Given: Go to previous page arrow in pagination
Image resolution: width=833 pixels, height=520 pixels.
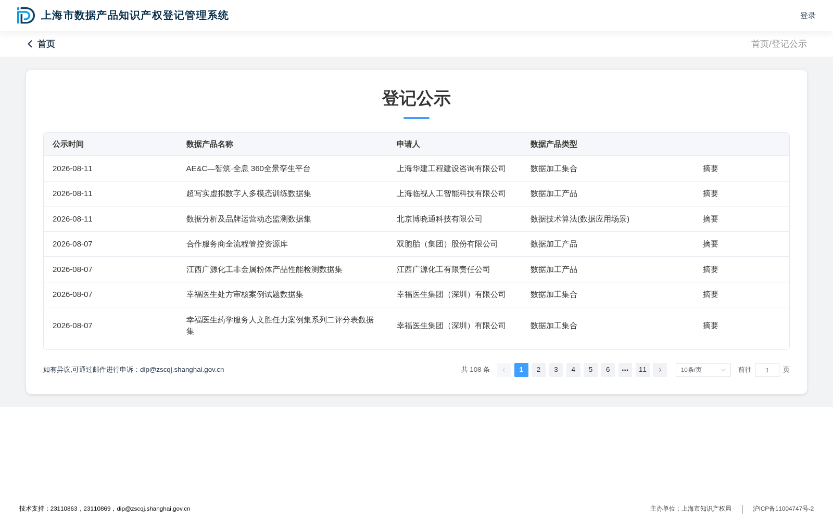Looking at the screenshot, I should (504, 370).
